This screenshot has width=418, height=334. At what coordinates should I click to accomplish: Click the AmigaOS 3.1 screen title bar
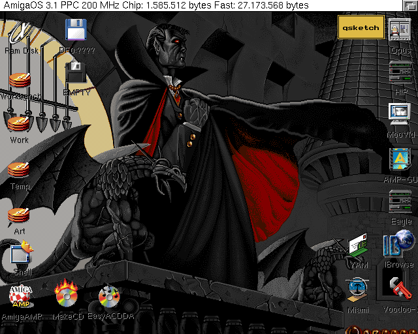tap(201, 5)
